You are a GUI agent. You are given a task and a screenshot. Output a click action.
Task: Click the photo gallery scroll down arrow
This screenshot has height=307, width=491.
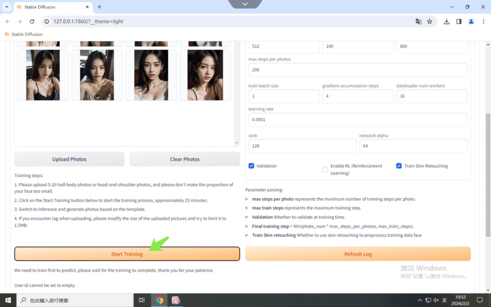tap(237, 143)
